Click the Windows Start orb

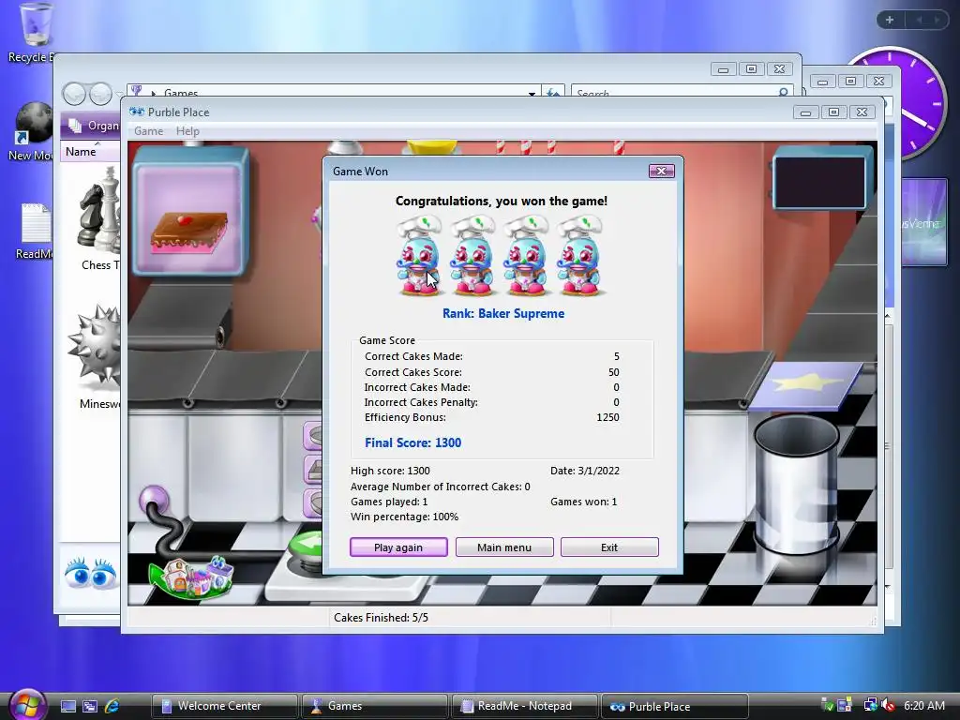tap(26, 704)
